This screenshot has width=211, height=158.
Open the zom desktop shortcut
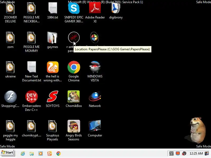[10, 38]
